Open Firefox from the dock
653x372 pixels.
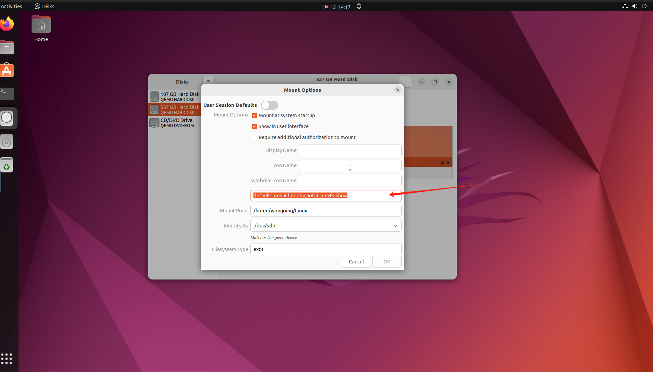coord(7,24)
